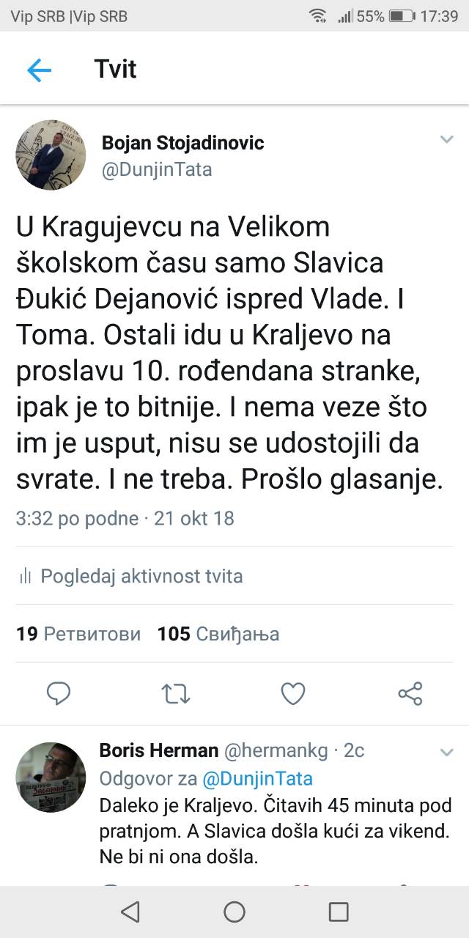View the 19 retweets list
Viewport: 469px width, 938px height.
point(78,634)
